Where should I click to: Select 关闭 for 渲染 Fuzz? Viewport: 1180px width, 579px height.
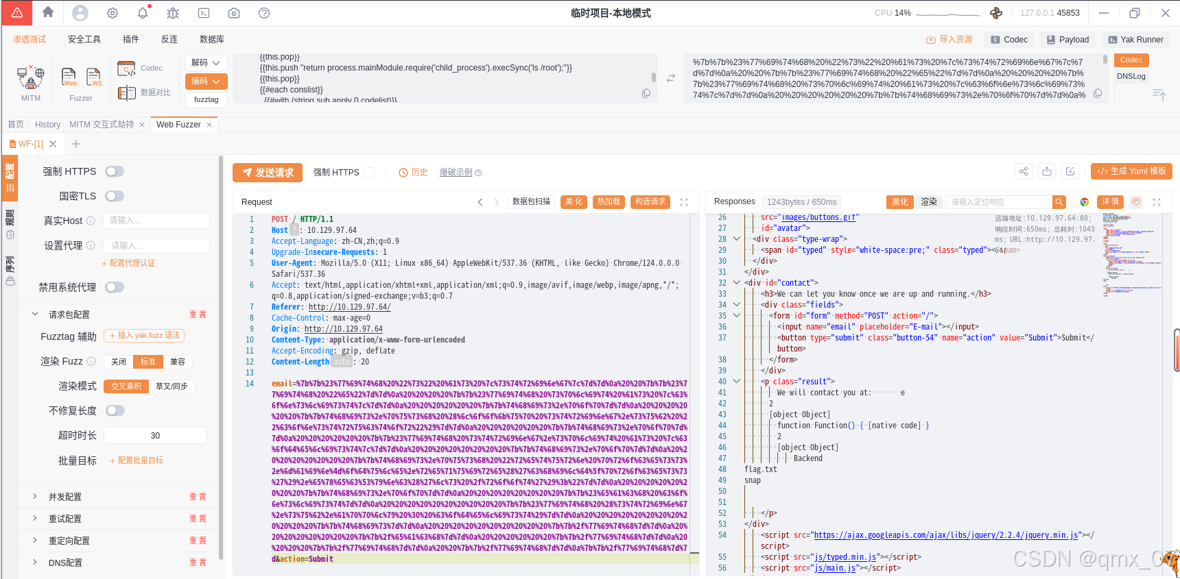[119, 362]
